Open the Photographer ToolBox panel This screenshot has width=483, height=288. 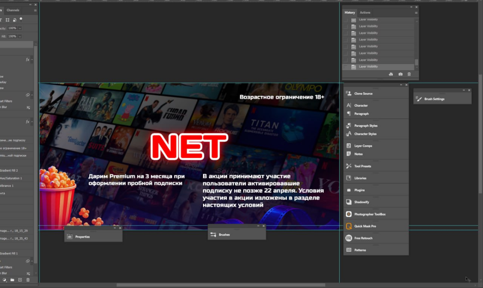tap(376, 214)
